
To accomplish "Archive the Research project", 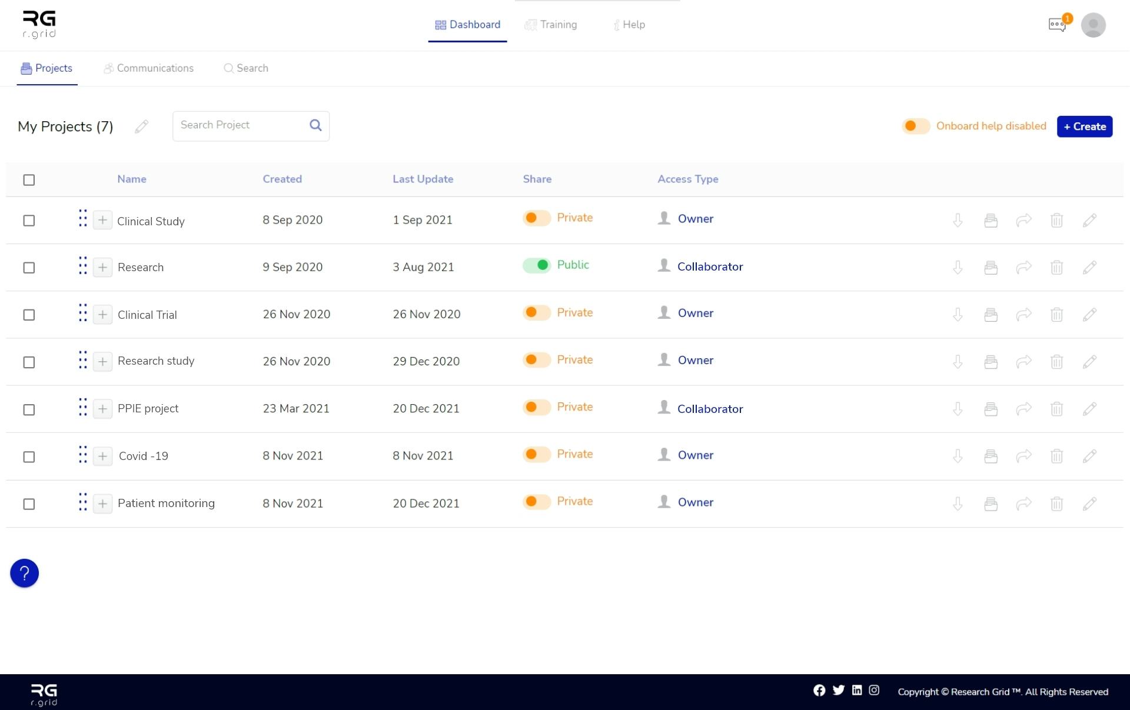I will pos(991,267).
